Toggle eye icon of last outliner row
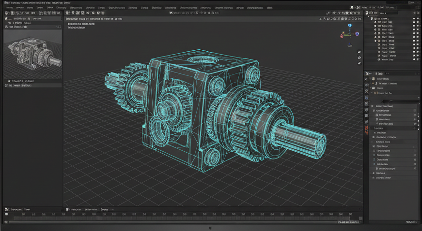 tap(414, 59)
